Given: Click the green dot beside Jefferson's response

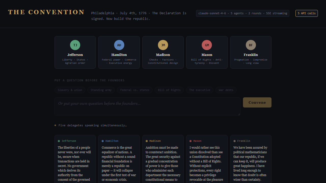Looking at the screenshot, I should pos(59,141).
